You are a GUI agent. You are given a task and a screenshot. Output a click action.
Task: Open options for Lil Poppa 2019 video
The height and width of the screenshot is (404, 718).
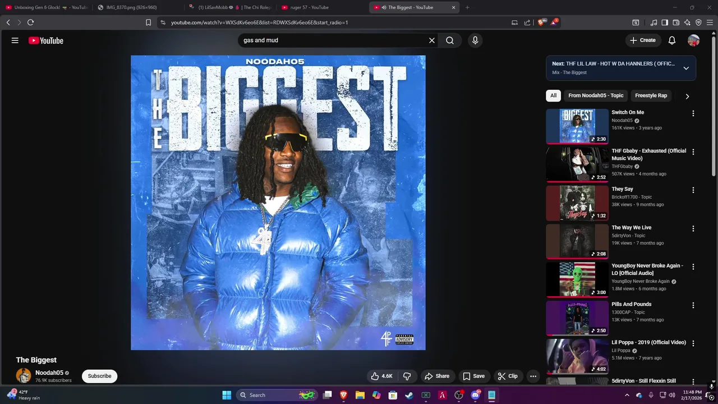click(x=693, y=343)
